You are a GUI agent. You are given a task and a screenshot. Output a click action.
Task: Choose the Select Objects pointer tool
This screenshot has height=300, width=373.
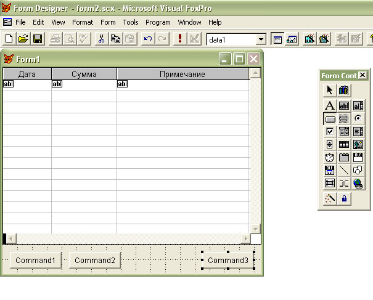[330, 91]
